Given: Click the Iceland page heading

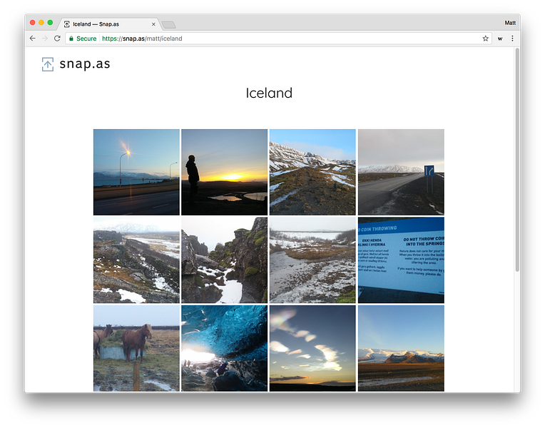Looking at the screenshot, I should coord(269,93).
